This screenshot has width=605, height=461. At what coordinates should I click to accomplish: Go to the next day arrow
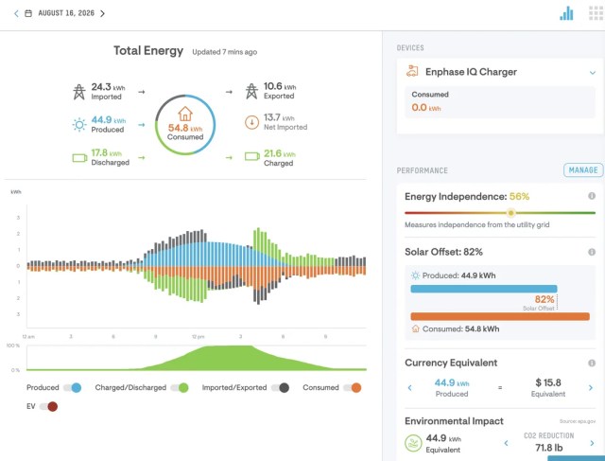tap(102, 13)
